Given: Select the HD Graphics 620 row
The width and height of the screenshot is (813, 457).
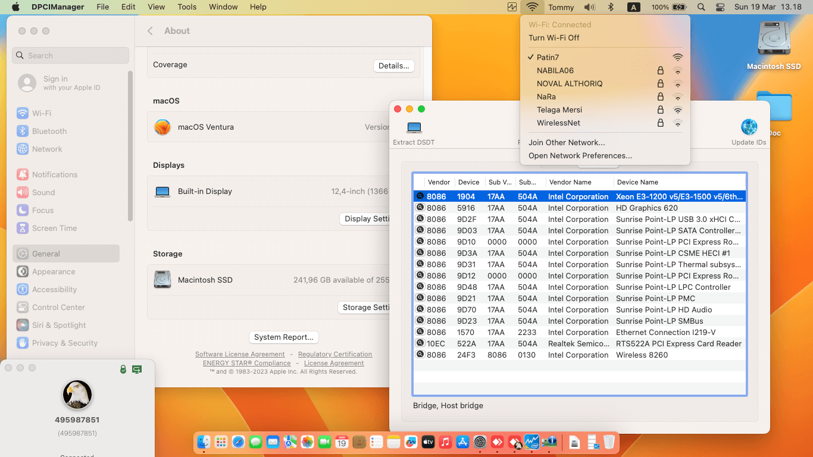Looking at the screenshot, I should click(x=579, y=208).
